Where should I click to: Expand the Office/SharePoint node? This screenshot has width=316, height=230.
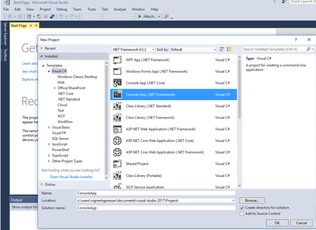[x=54, y=88]
